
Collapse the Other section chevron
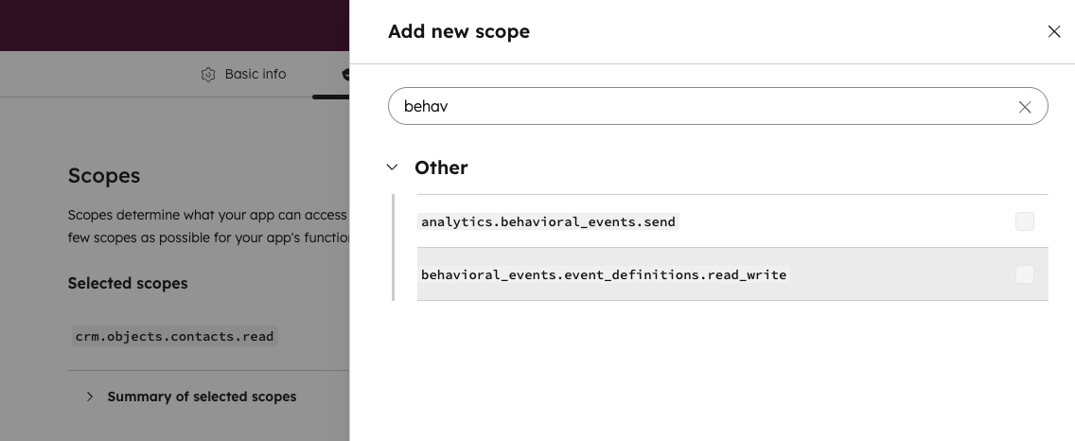pos(392,168)
